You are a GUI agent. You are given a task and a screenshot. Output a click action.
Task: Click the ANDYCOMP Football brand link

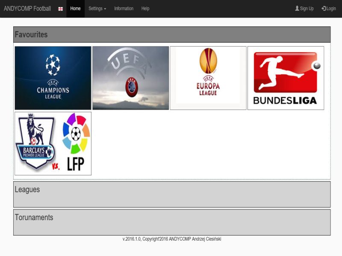[27, 9]
